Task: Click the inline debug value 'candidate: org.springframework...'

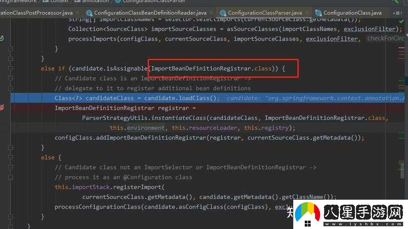Action: 316,98
